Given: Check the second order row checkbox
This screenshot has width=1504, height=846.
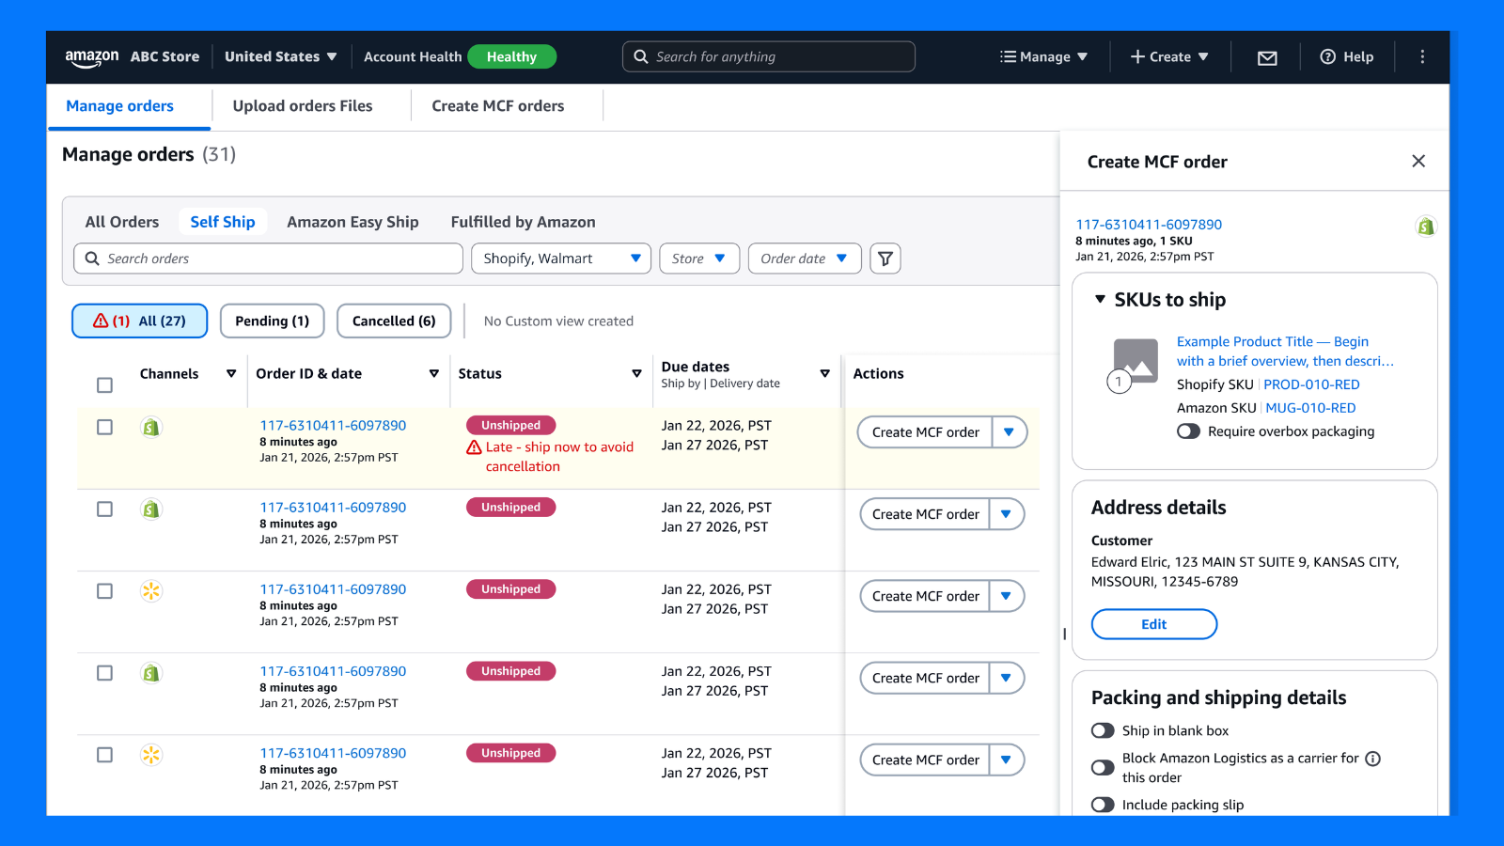Looking at the screenshot, I should tap(104, 509).
